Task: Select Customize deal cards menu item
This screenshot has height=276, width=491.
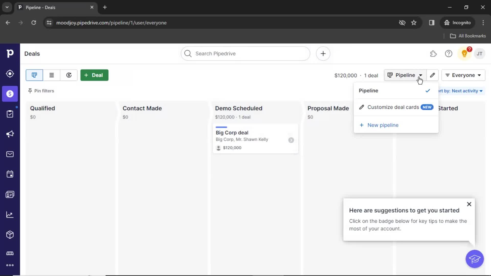Action: 393,107
